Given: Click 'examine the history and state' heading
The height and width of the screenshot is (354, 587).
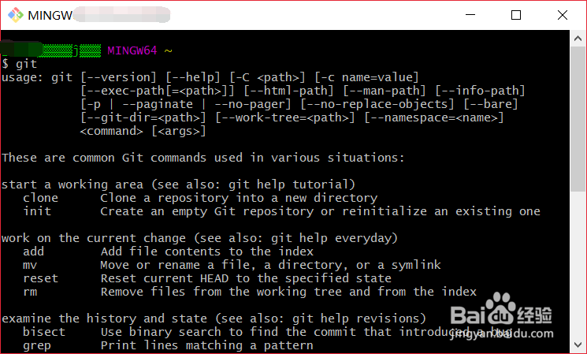Looking at the screenshot, I should [x=214, y=319].
